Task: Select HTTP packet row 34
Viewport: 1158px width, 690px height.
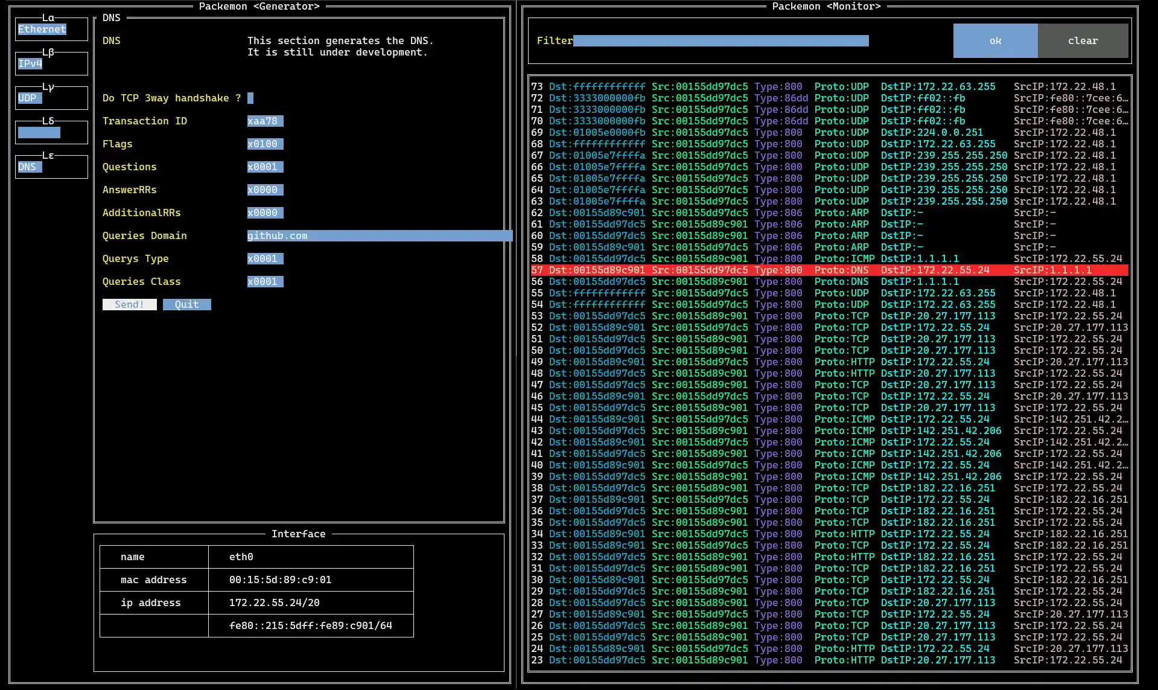Action: pyautogui.click(x=830, y=534)
